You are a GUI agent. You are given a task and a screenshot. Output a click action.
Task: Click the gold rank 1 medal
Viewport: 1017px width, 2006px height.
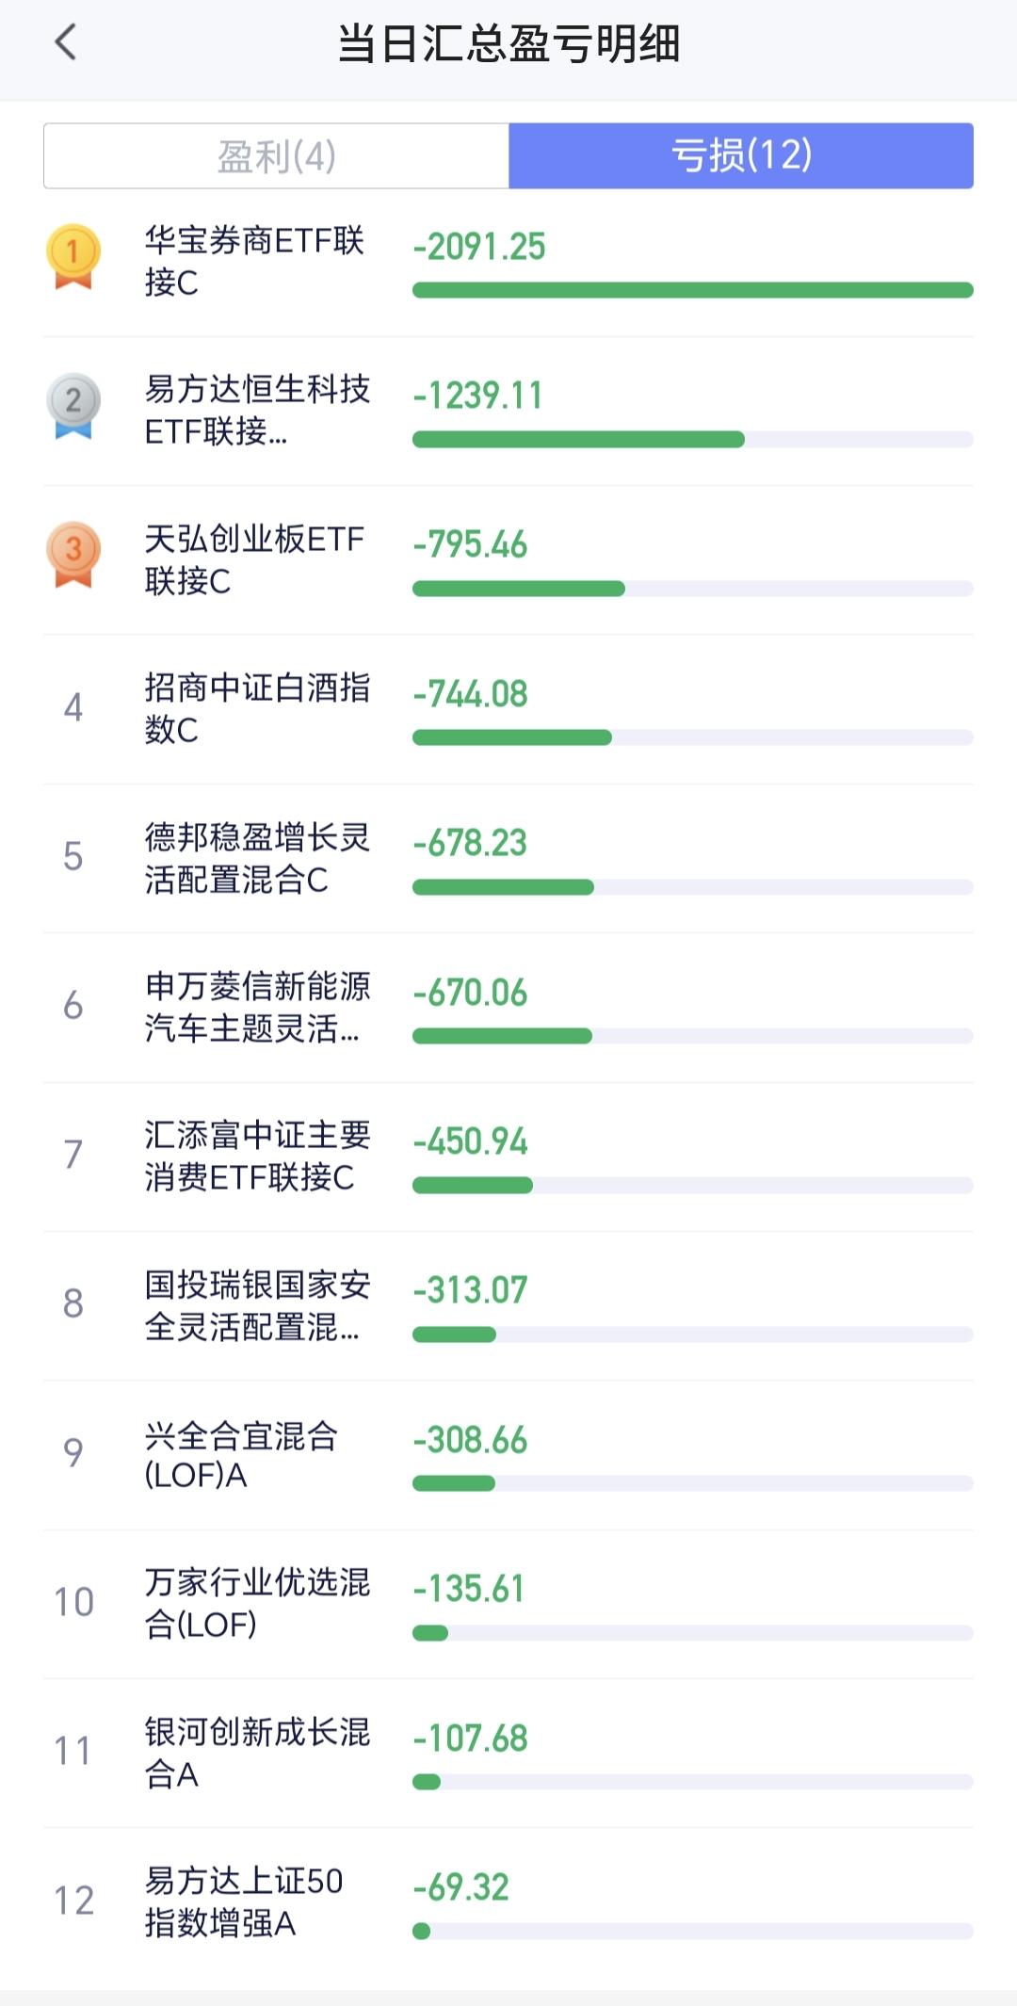click(x=73, y=256)
